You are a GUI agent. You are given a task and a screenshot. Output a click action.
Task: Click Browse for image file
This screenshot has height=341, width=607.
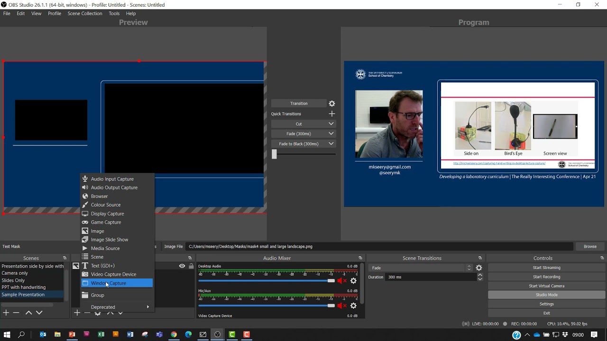590,246
